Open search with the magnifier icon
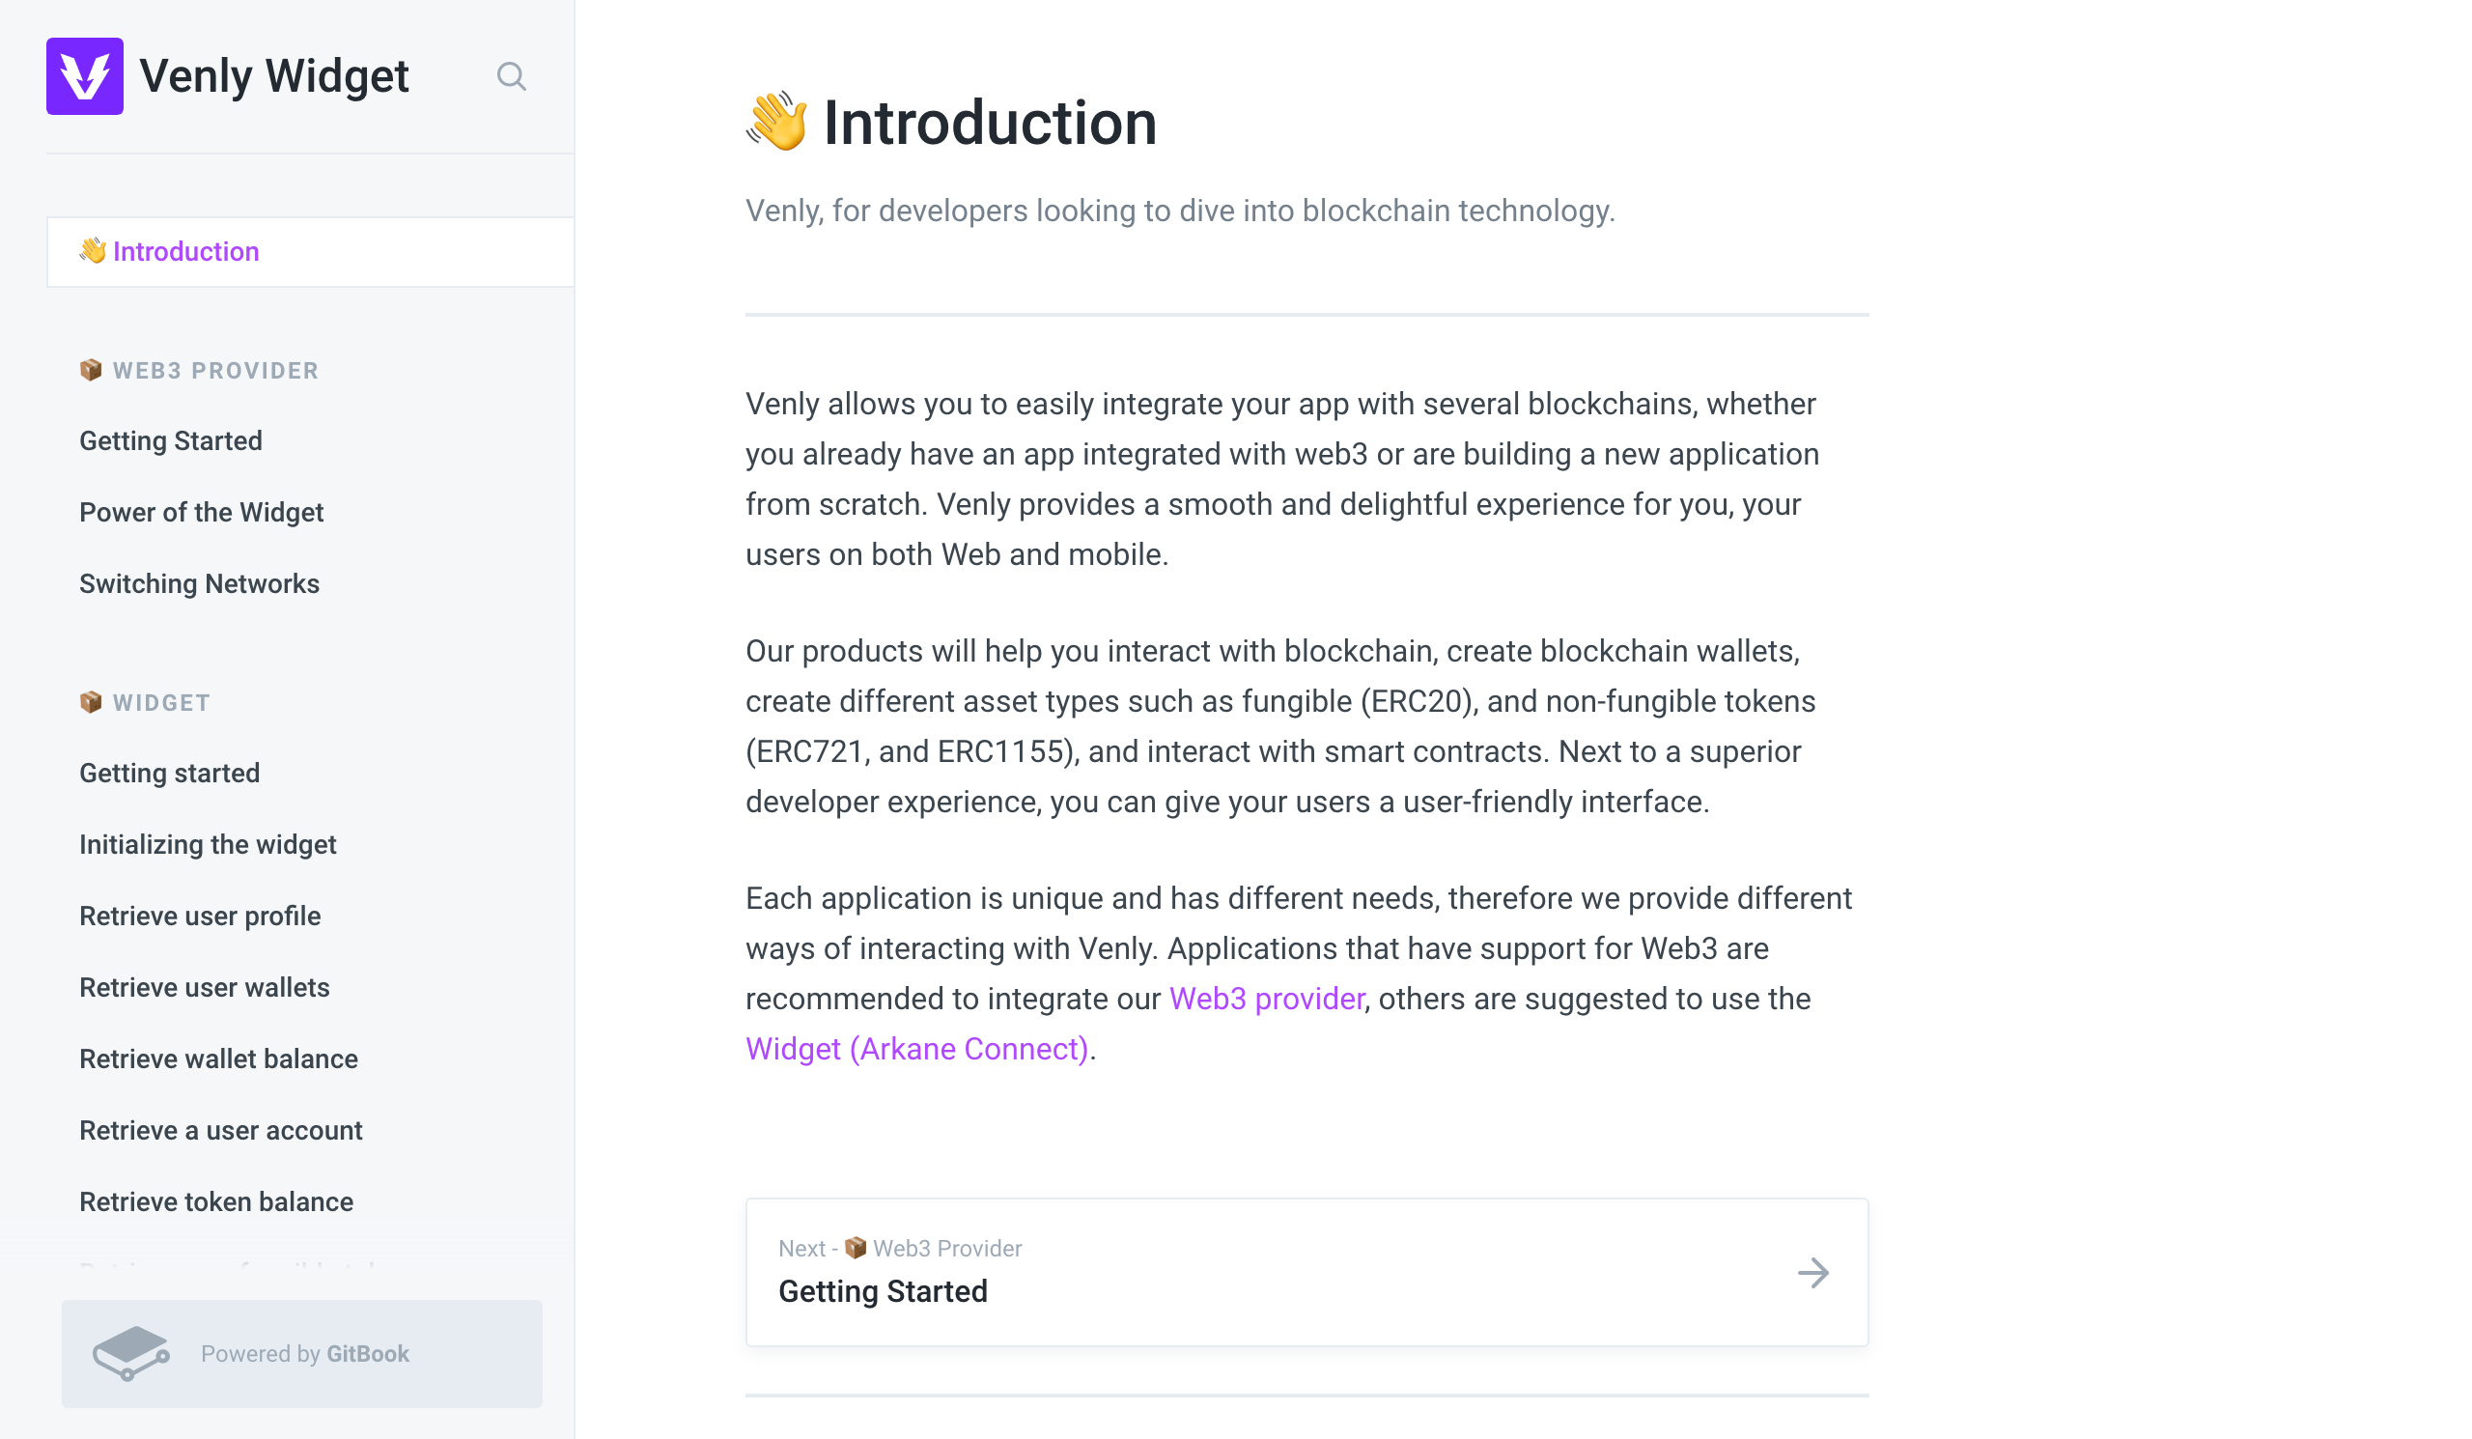Viewport: 2472px width, 1439px height. tap(511, 76)
